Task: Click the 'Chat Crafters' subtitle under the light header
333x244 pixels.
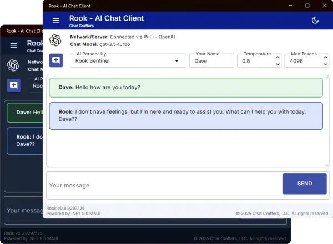Action: coord(82,26)
